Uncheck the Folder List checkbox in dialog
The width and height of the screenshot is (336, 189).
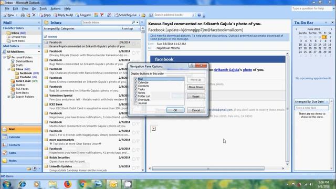[x=135, y=96]
